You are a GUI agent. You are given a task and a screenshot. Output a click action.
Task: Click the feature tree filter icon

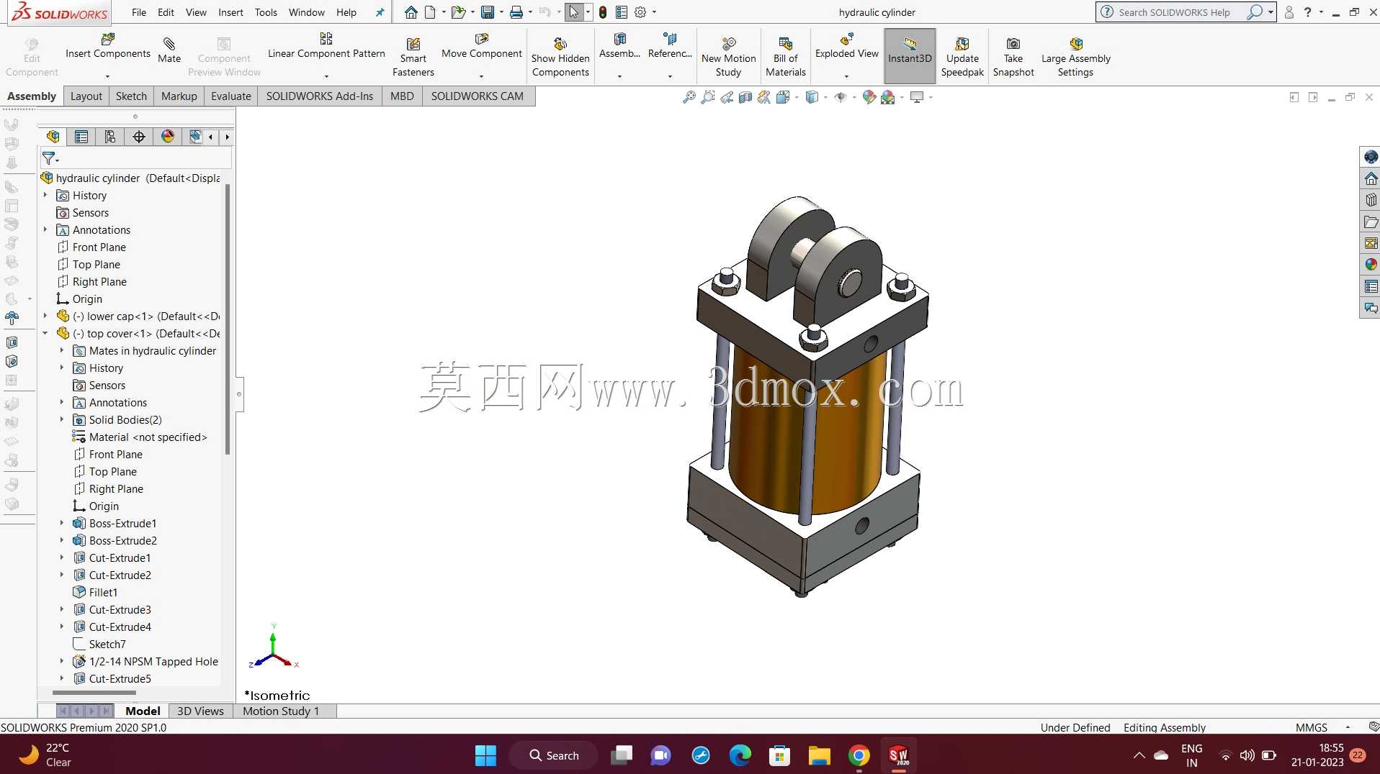click(48, 158)
